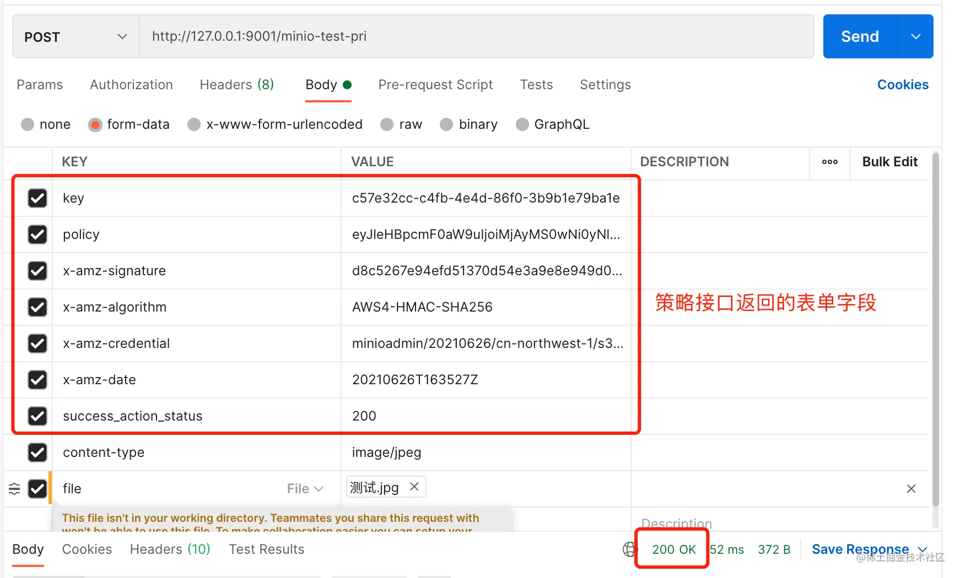Screen dimensions: 960x578
Task: Select the none body type
Action: 28,124
